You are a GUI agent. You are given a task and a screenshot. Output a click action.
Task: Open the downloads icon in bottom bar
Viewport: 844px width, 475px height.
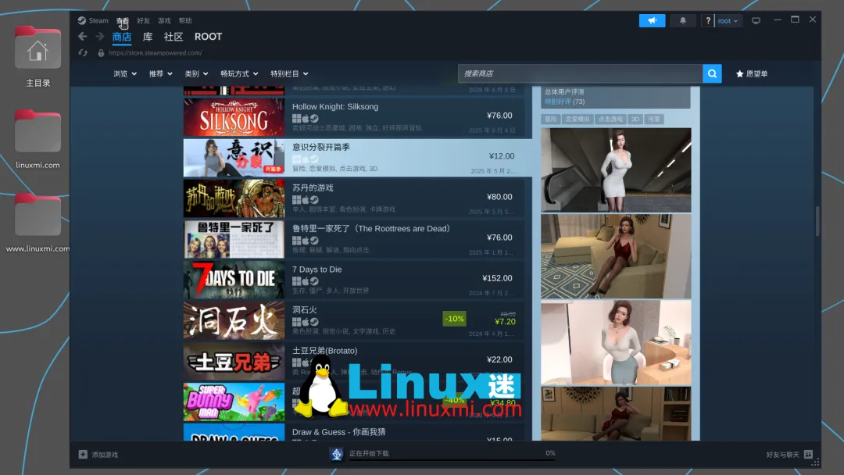click(x=336, y=454)
